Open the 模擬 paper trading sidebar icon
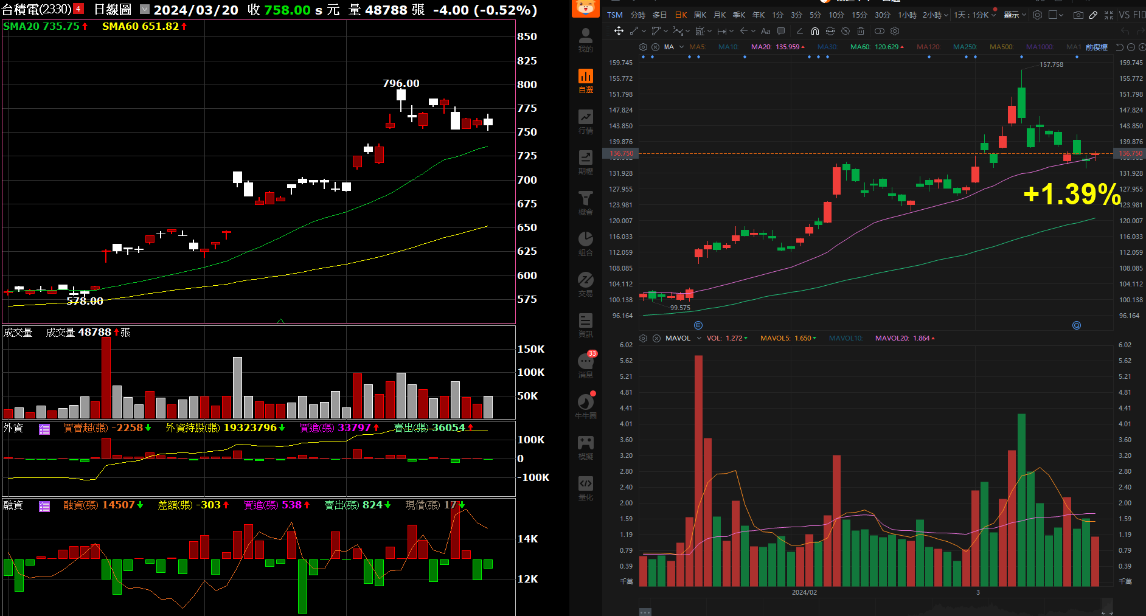The height and width of the screenshot is (616, 1146). 585,448
